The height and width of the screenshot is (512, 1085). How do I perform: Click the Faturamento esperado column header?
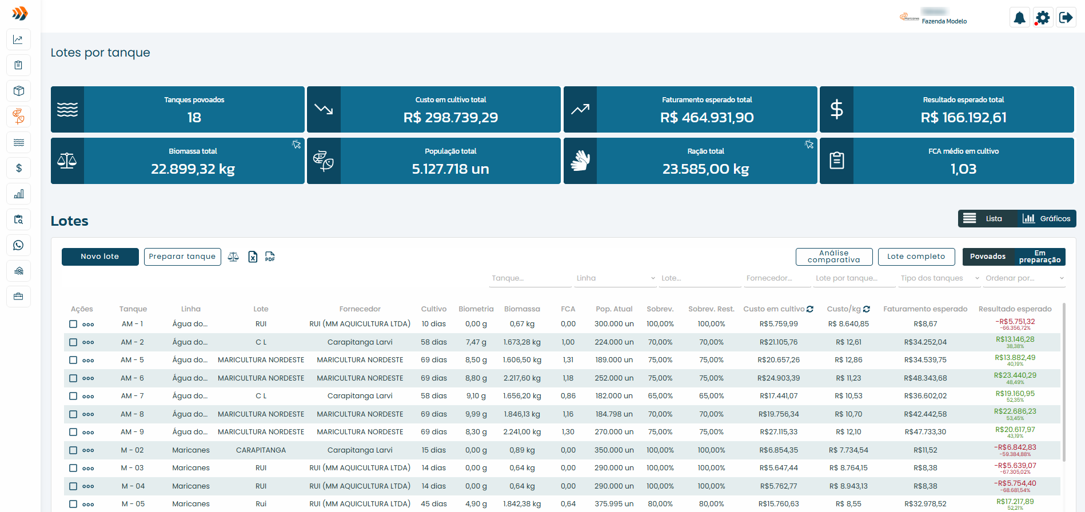coord(926,309)
